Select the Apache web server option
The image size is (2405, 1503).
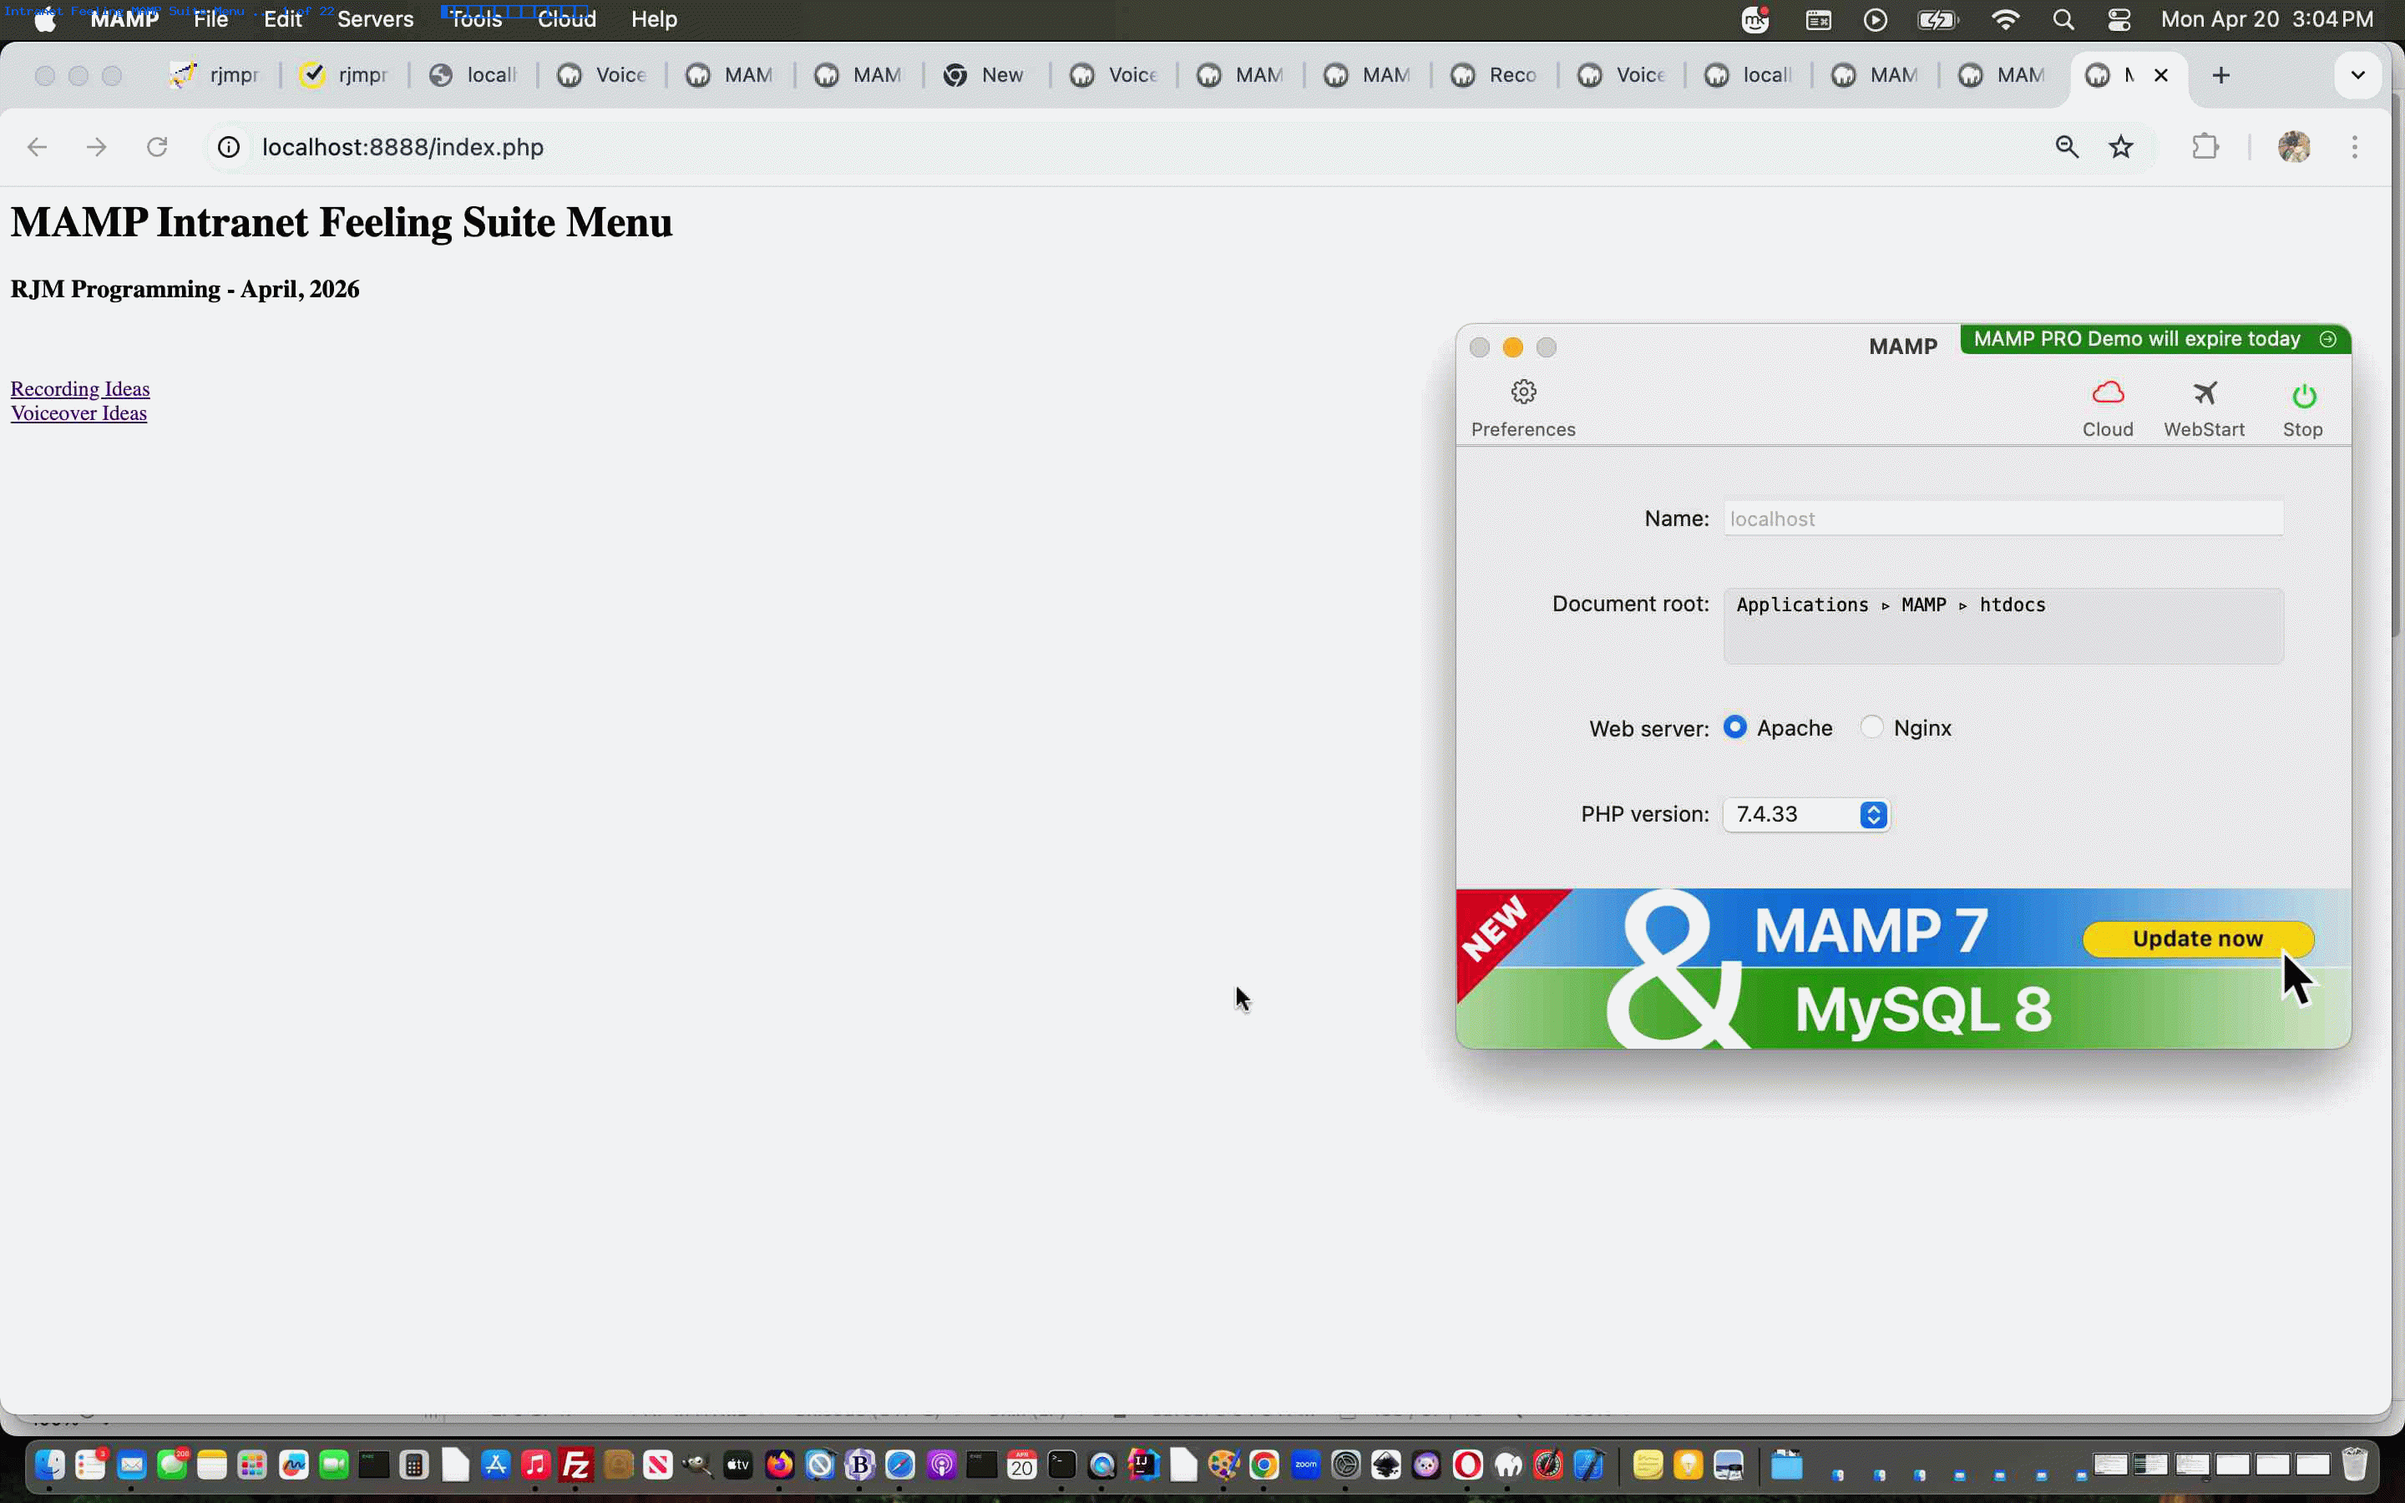1735,726
